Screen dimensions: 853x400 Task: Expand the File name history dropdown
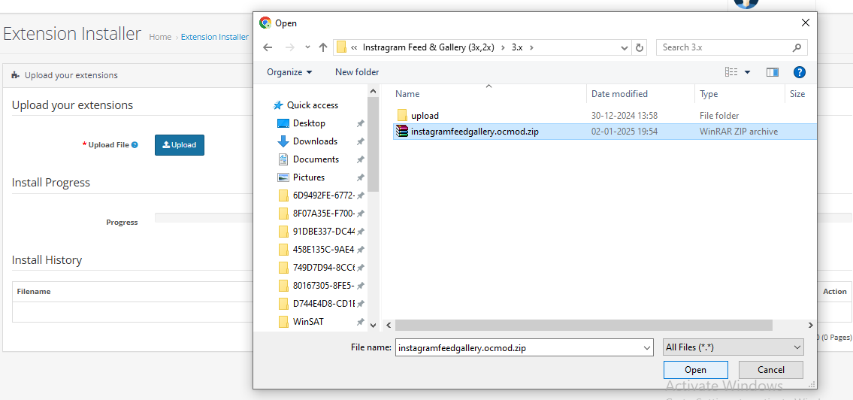coord(647,348)
